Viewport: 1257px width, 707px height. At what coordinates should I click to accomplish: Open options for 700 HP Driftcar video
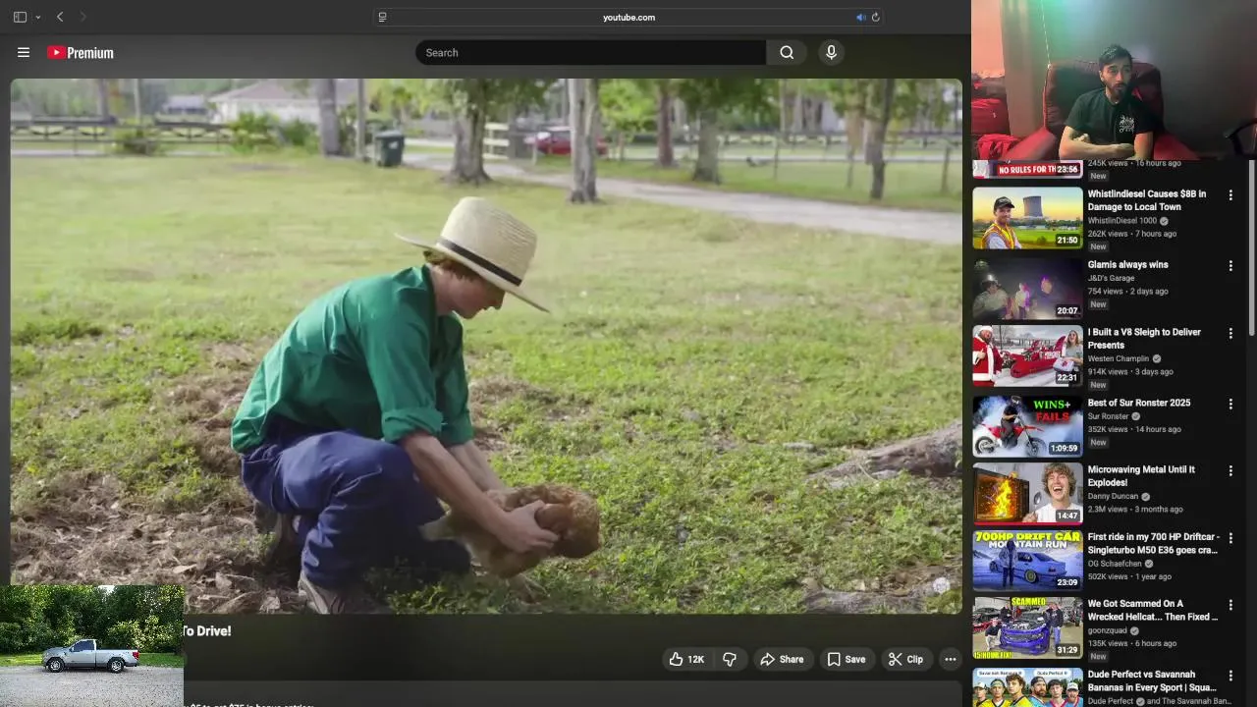click(x=1230, y=538)
